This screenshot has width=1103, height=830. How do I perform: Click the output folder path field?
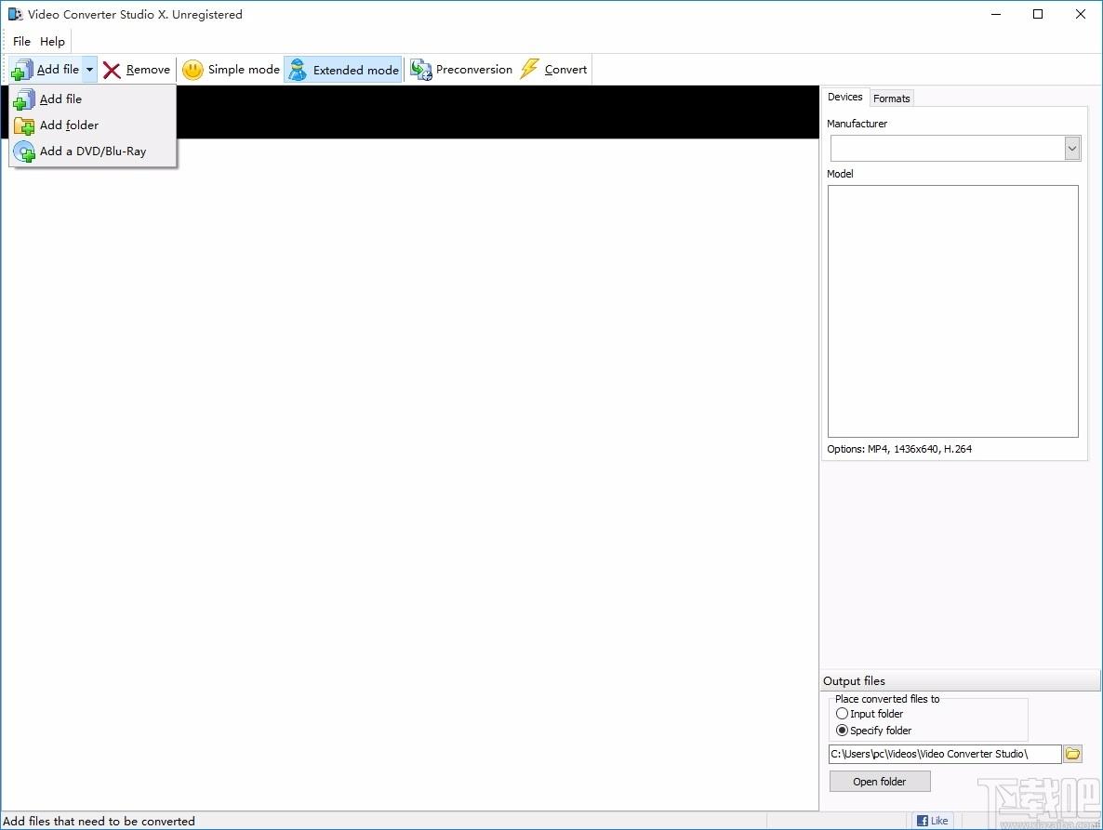pos(945,754)
